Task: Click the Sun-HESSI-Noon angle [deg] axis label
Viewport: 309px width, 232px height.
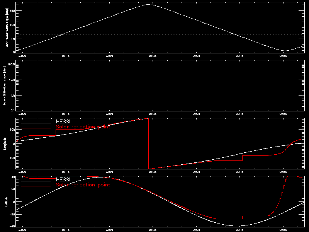Action: [x=5, y=85]
